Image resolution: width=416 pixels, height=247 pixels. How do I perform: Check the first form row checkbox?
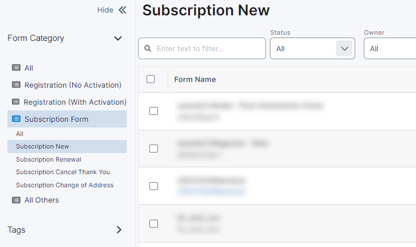tap(153, 111)
